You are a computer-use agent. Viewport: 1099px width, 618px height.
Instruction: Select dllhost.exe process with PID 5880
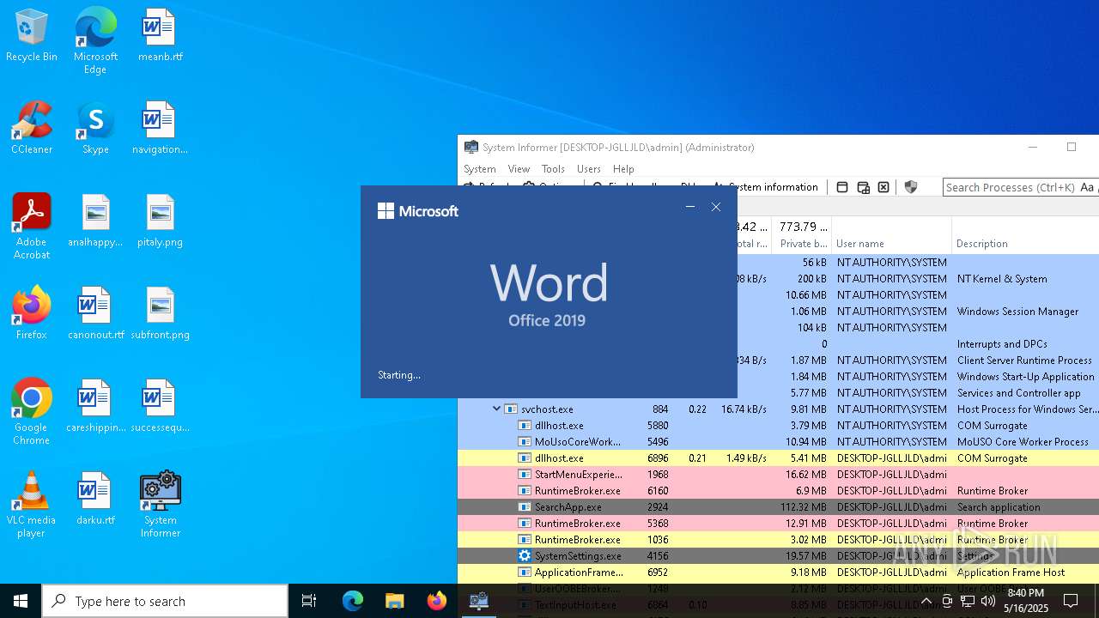pyautogui.click(x=778, y=426)
